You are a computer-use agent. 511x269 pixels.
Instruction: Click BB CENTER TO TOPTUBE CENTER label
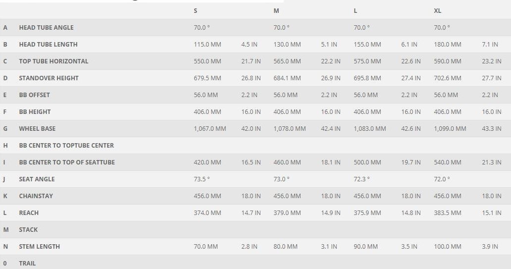[x=66, y=146]
